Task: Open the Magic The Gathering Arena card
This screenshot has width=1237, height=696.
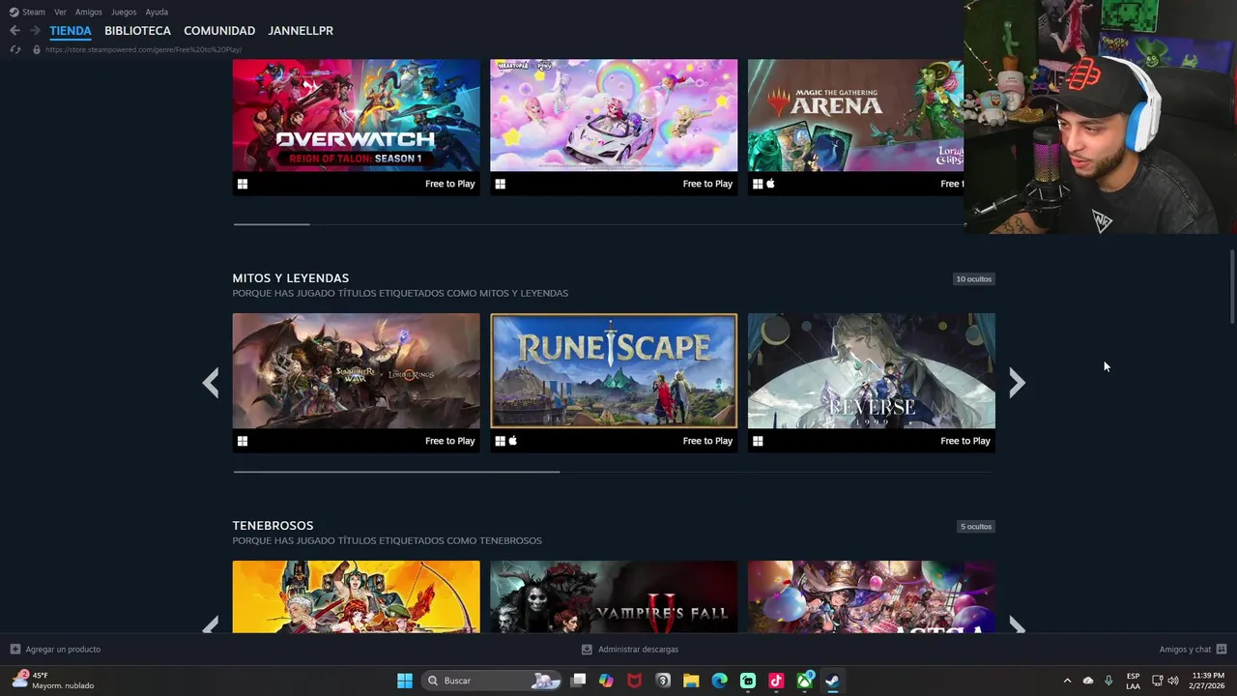Action: click(x=855, y=127)
